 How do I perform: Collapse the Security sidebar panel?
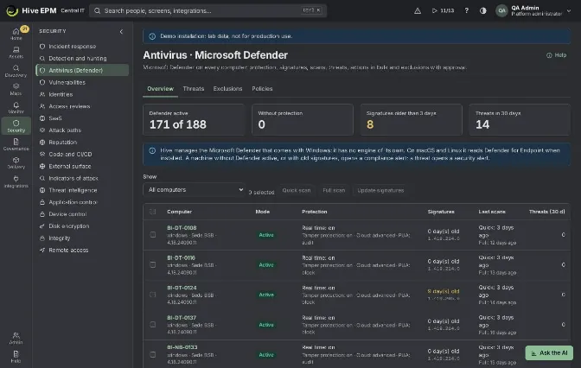tap(121, 31)
